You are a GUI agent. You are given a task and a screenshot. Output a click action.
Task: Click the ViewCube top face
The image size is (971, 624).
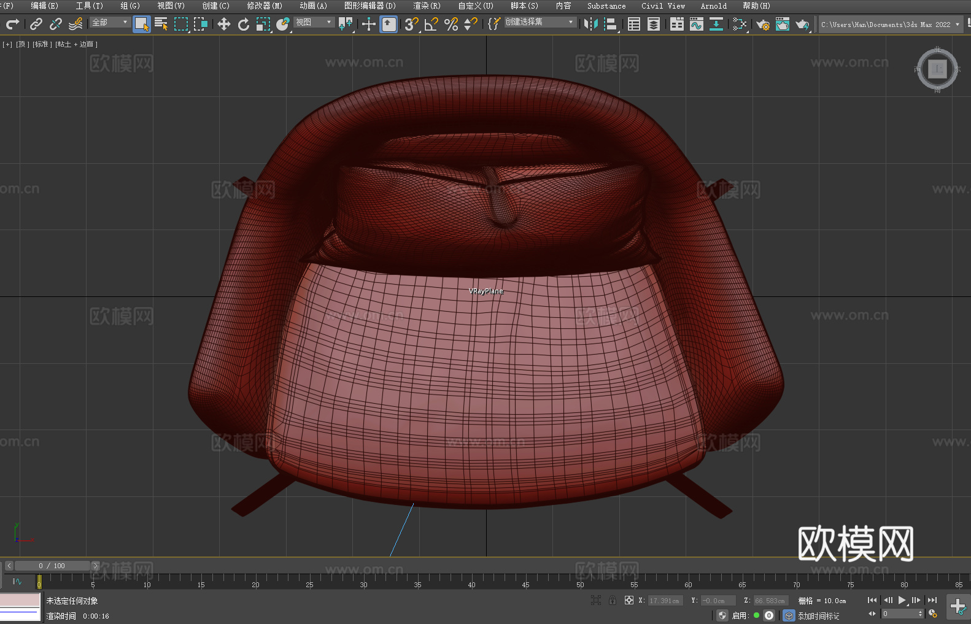[x=937, y=69]
